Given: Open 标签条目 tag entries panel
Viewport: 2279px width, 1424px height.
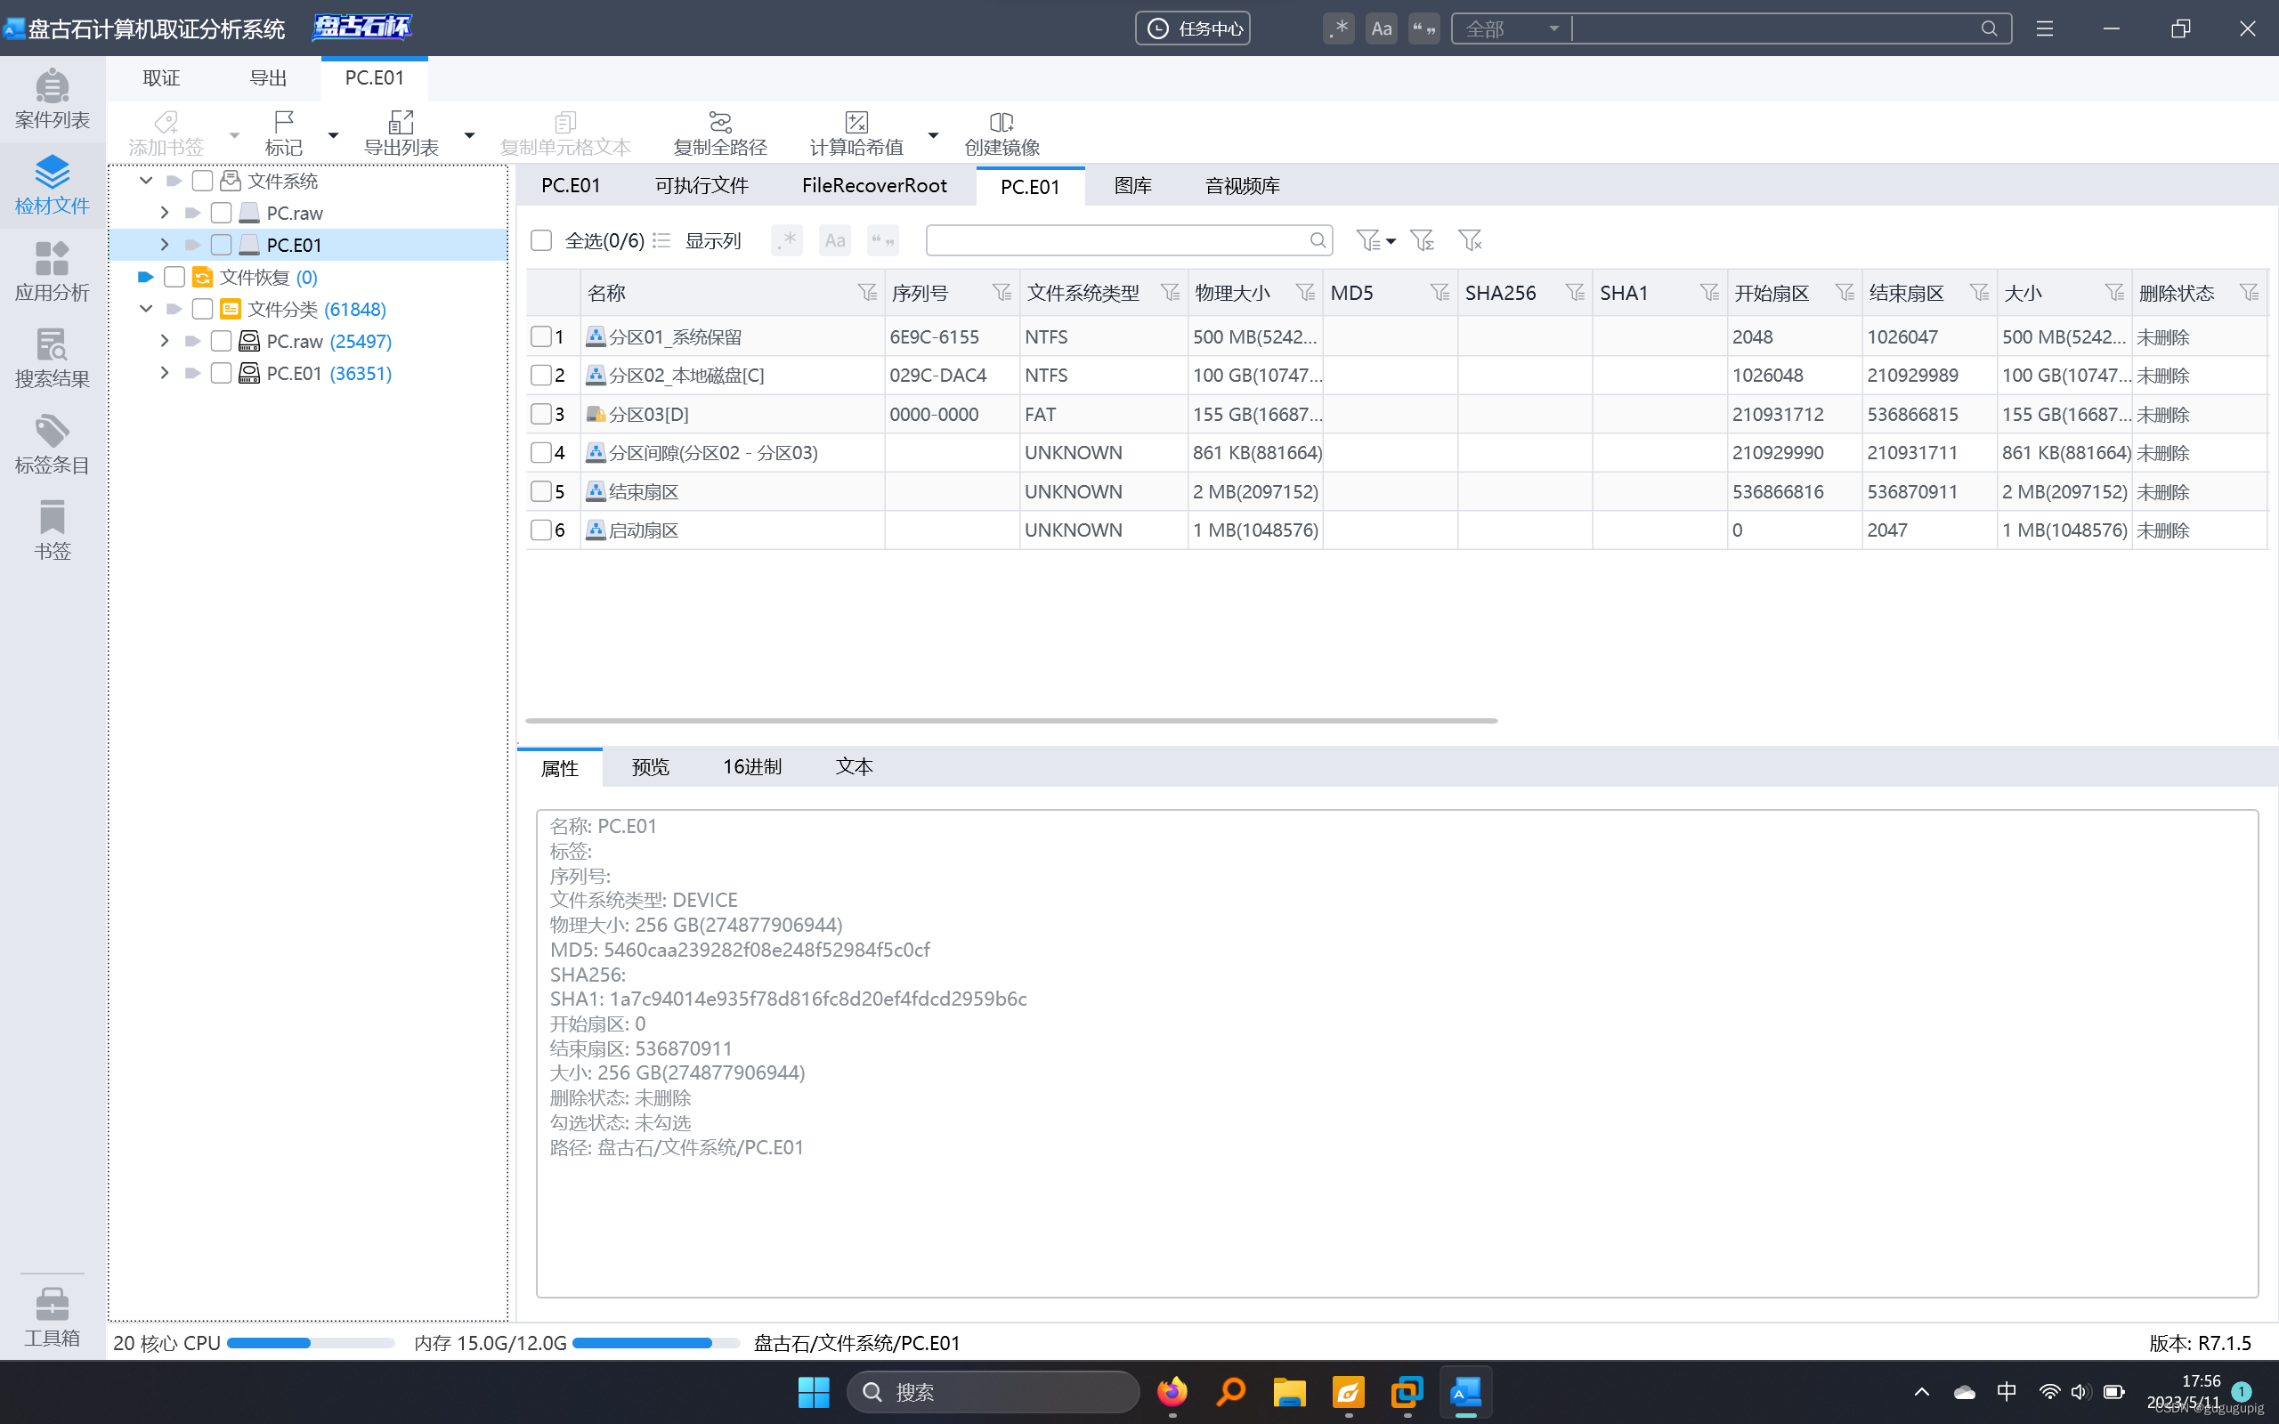Looking at the screenshot, I should click(52, 443).
